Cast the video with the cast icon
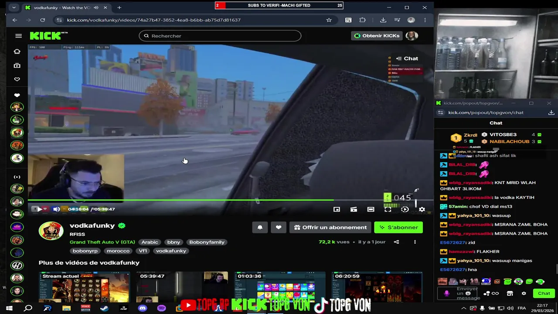558x314 pixels. click(x=354, y=209)
